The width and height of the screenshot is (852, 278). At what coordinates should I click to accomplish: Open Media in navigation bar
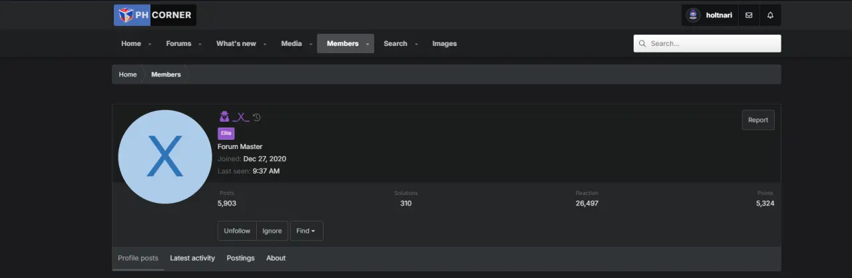click(292, 43)
